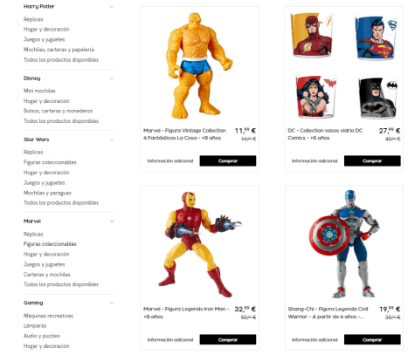Viewport: 415px width, 354px height.
Task: Collapse the Star Wars category chevron
Action: pyautogui.click(x=112, y=140)
